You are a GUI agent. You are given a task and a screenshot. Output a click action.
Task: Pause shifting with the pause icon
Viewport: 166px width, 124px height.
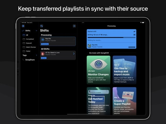coord(134,35)
